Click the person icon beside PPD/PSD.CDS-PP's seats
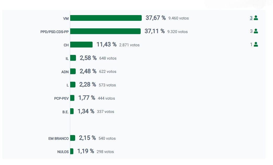This screenshot has height=165, width=273. [256, 31]
